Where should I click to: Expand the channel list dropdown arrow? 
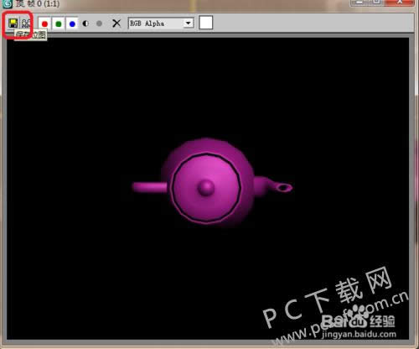point(189,23)
